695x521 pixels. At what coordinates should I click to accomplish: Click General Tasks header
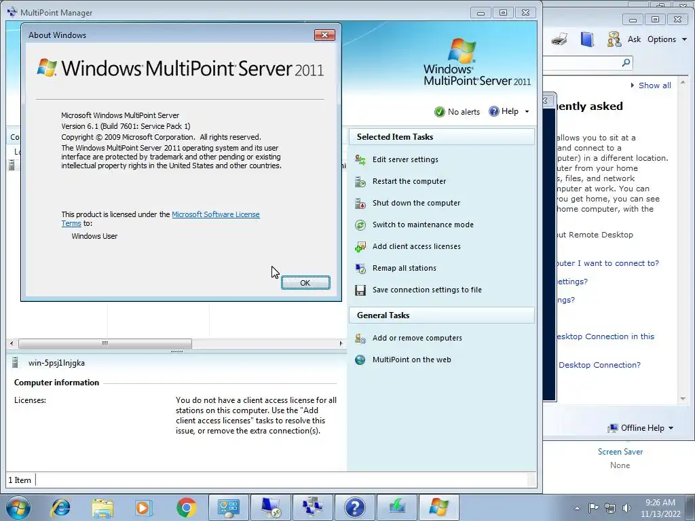(441, 315)
